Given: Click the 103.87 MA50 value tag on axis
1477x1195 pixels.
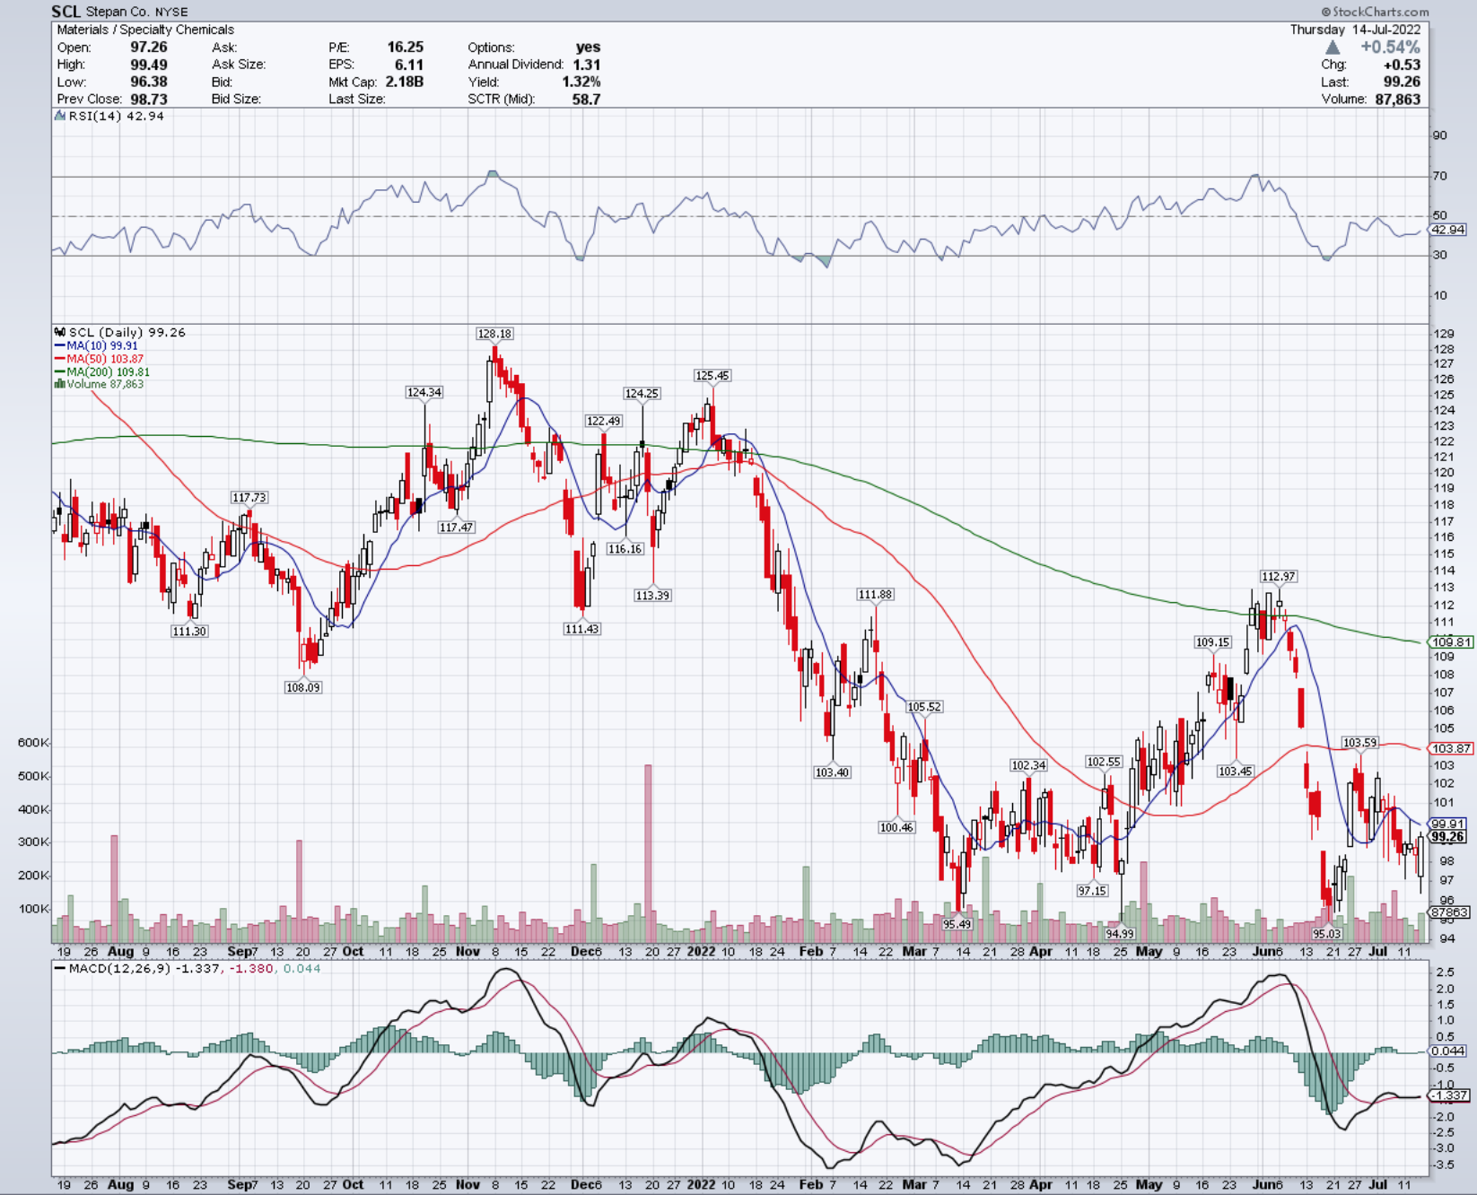Looking at the screenshot, I should (1451, 748).
